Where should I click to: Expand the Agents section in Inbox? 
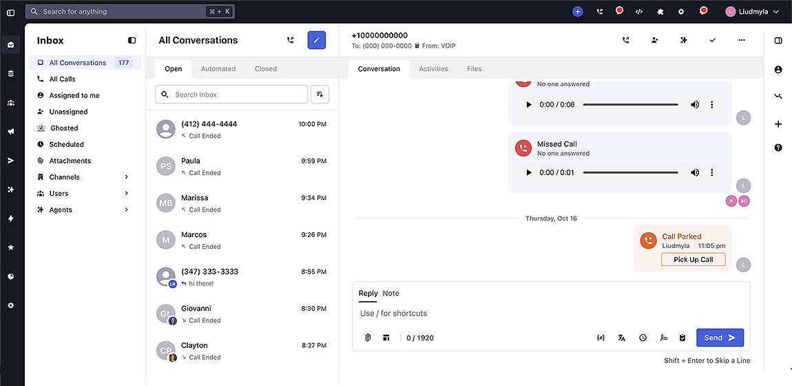coord(126,209)
